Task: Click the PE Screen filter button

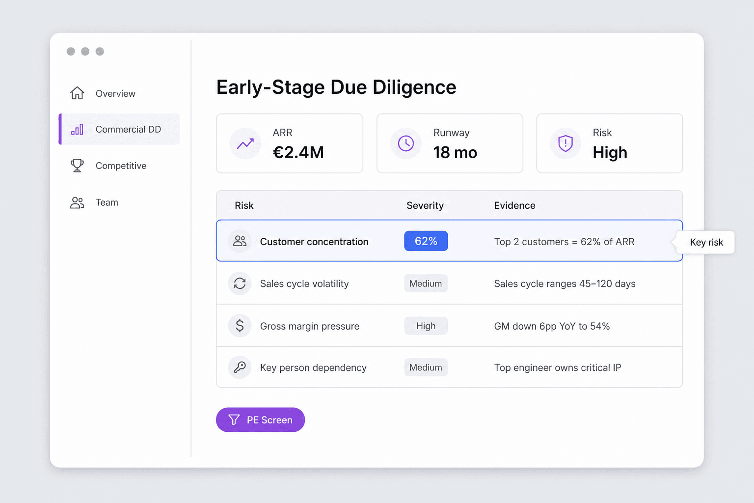Action: (x=260, y=420)
